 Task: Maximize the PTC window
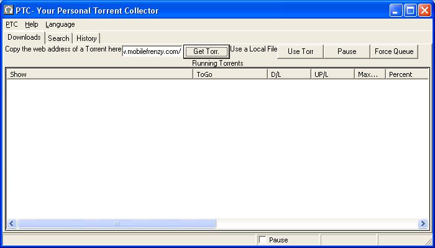[410, 11]
